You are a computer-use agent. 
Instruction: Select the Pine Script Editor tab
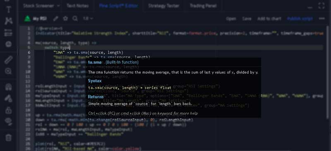coord(119,6)
